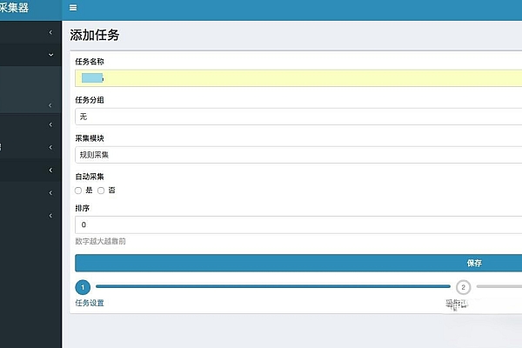Toggle the sidebar with the hamburger icon
This screenshot has height=348, width=522.
point(73,8)
